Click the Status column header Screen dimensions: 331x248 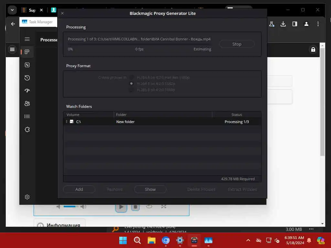pos(237,115)
